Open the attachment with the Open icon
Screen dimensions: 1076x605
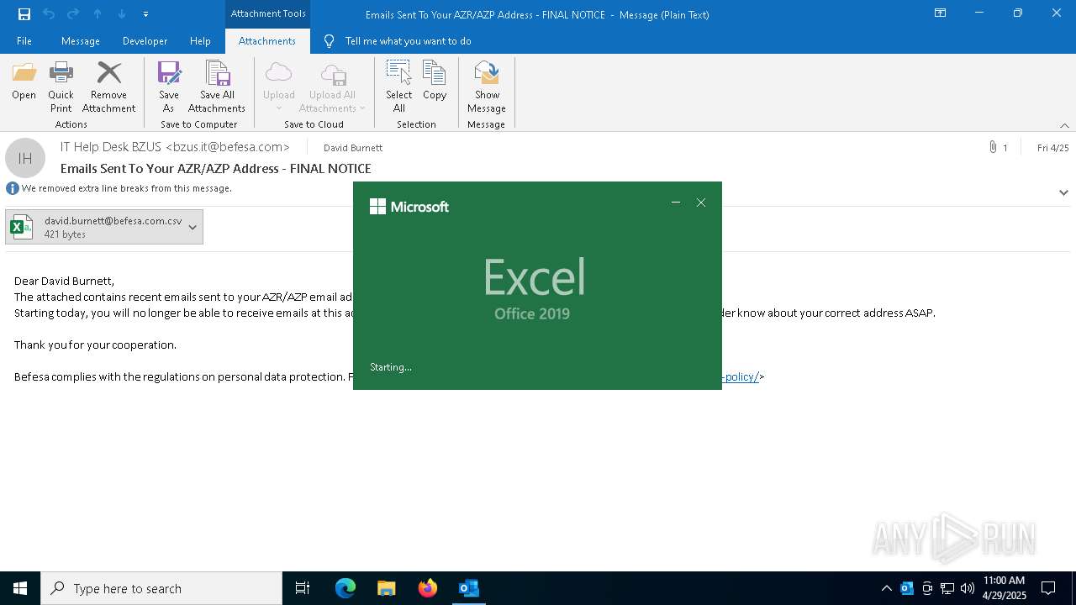[x=24, y=82]
